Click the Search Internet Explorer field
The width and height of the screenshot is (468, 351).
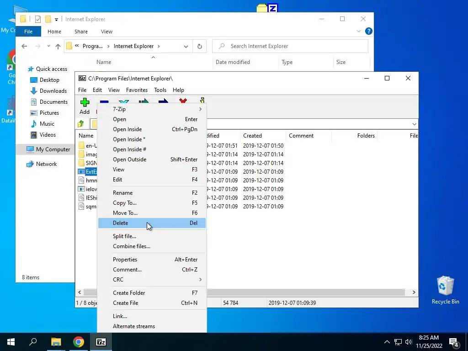290,46
